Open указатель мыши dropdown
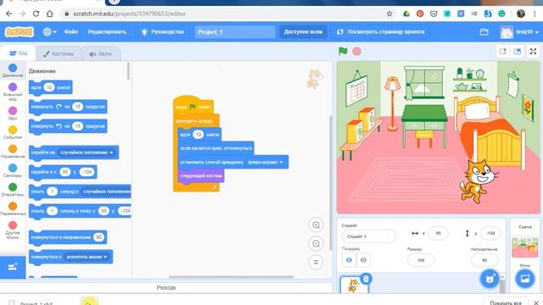The image size is (543, 305). [x=87, y=257]
